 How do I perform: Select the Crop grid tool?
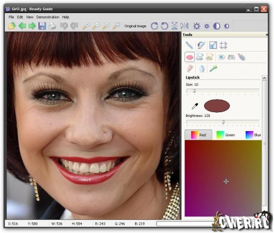(x=223, y=45)
